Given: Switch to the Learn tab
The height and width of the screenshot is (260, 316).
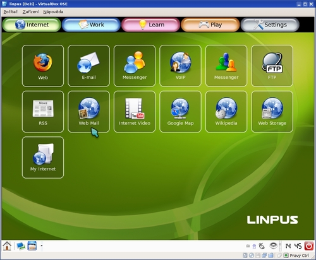Looking at the screenshot, I should point(150,25).
